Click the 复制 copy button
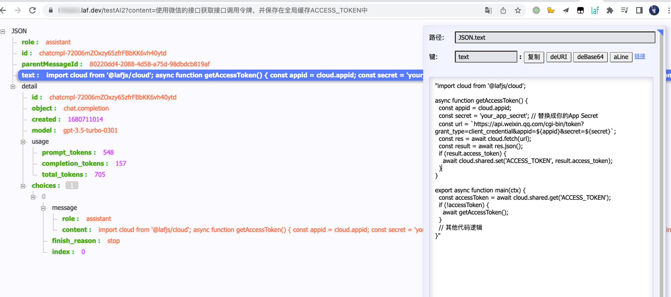Image resolution: width=671 pixels, height=297 pixels. pyautogui.click(x=534, y=57)
